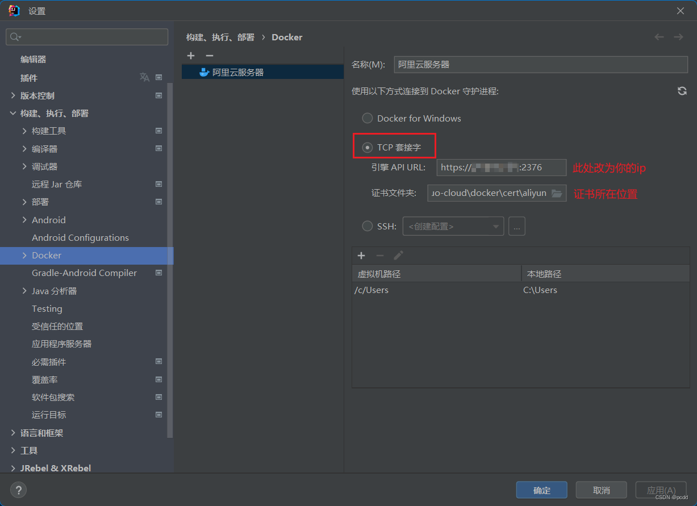Click the 确定 button
The height and width of the screenshot is (506, 697).
541,490
